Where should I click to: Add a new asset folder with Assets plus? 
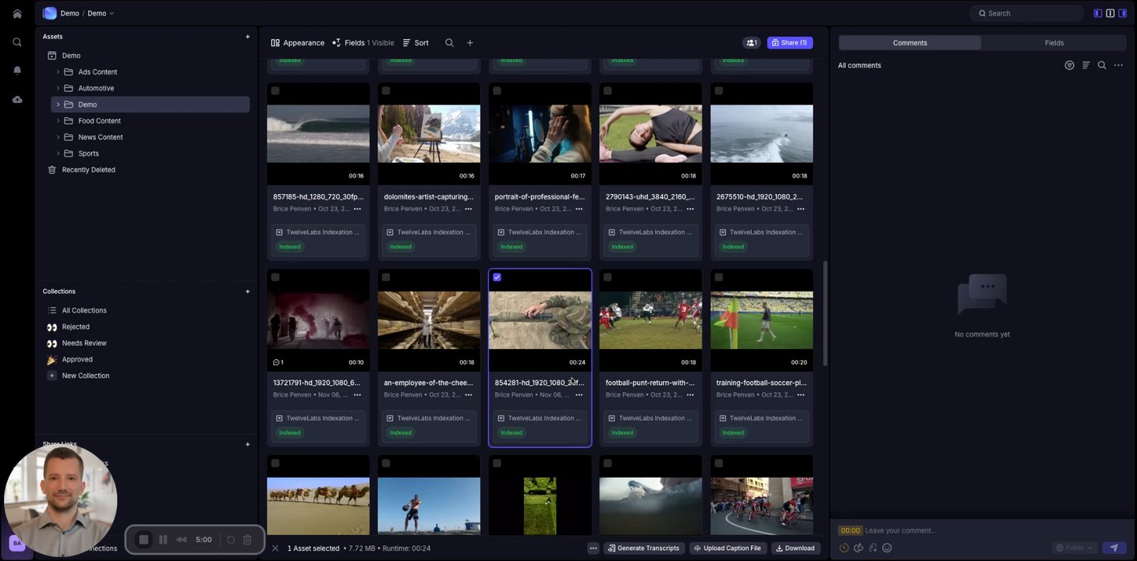point(248,37)
